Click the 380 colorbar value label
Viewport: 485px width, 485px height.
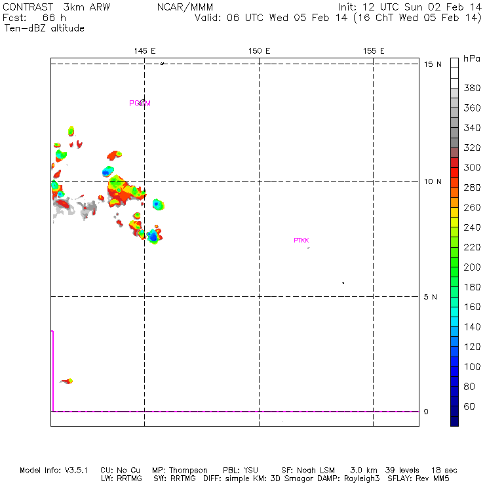pyautogui.click(x=472, y=88)
